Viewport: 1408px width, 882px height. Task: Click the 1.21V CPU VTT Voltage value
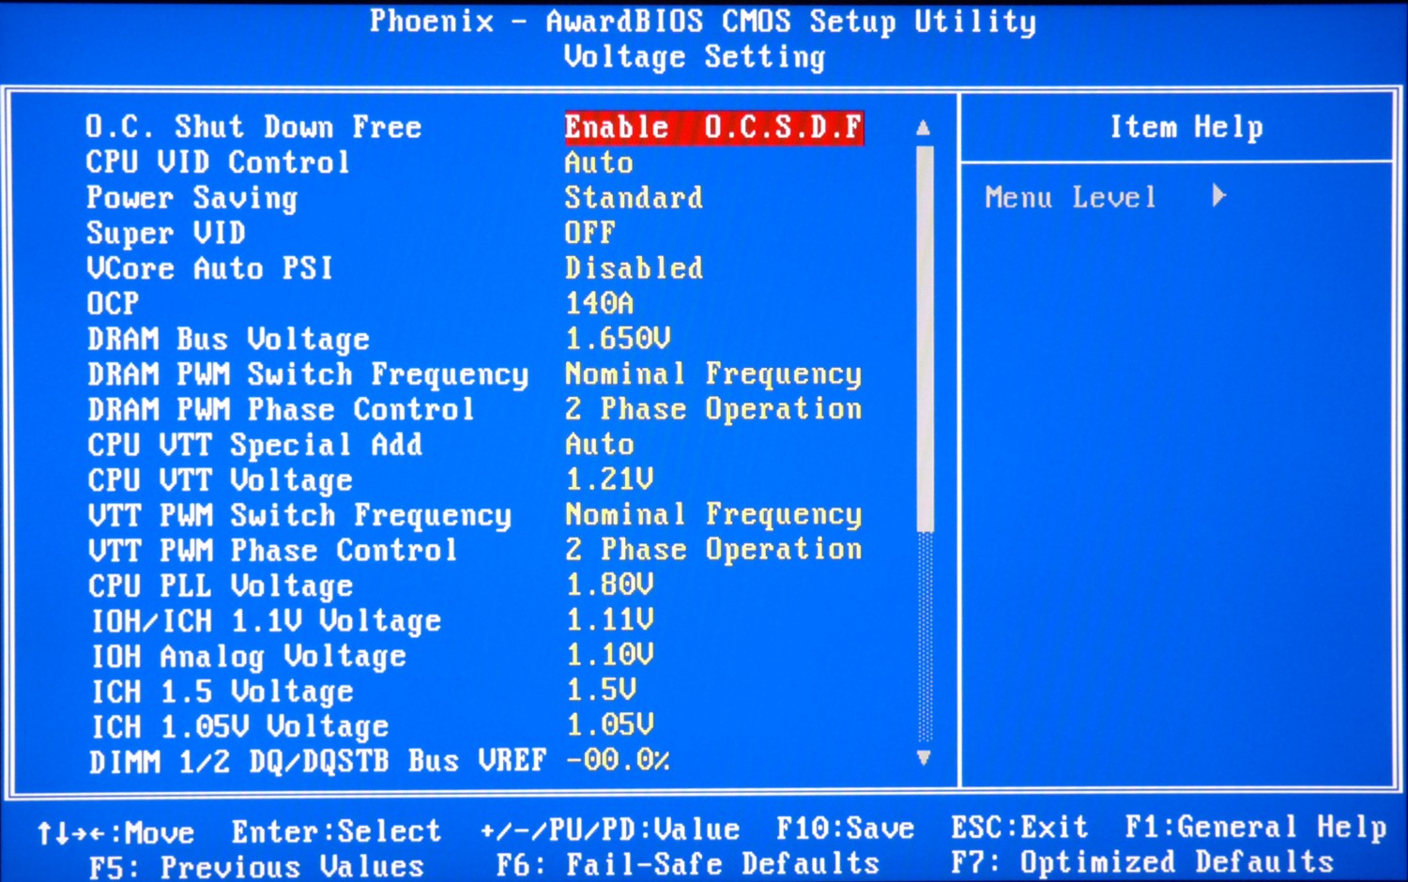[x=609, y=479]
